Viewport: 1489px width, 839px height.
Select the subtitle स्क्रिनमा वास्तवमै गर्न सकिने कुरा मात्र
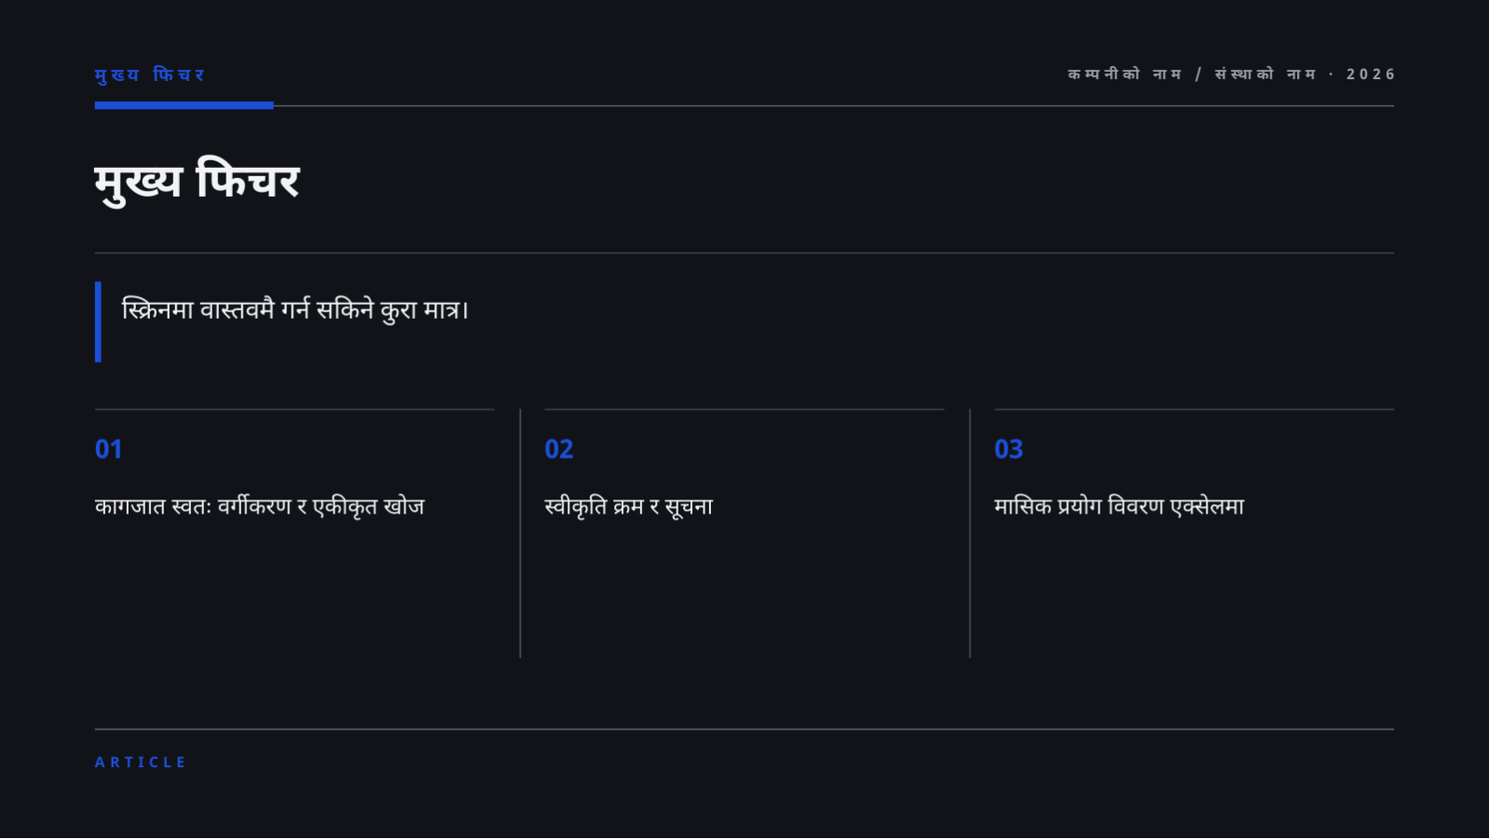click(x=294, y=309)
